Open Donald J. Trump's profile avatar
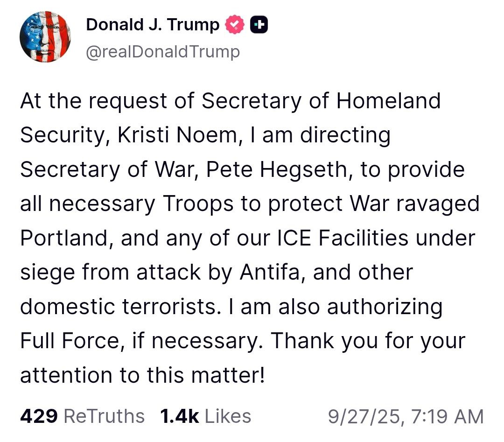 point(45,37)
